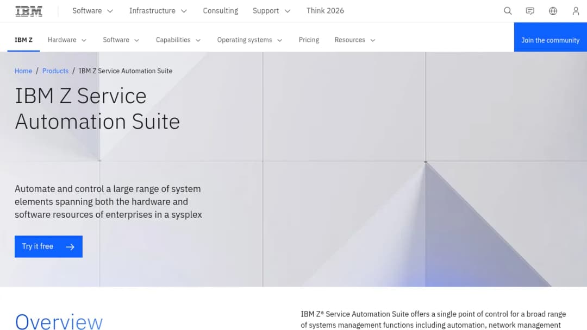This screenshot has height=330, width=587.
Task: Expand the Infrastructure dropdown
Action: click(158, 11)
